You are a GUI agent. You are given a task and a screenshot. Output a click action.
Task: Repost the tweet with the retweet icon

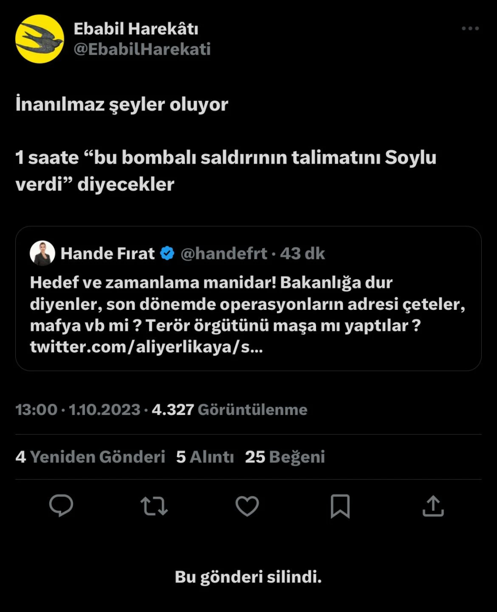tap(154, 506)
